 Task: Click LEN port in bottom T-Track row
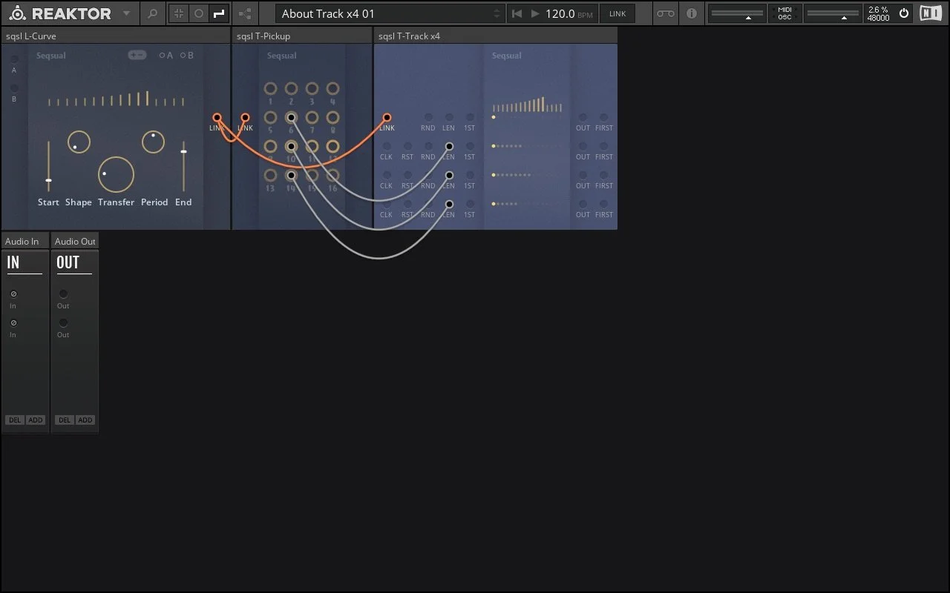coord(449,204)
